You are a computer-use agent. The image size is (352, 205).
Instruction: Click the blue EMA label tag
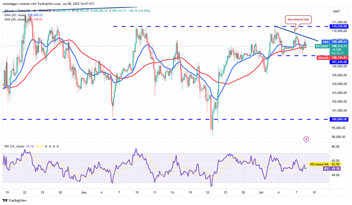point(325,41)
